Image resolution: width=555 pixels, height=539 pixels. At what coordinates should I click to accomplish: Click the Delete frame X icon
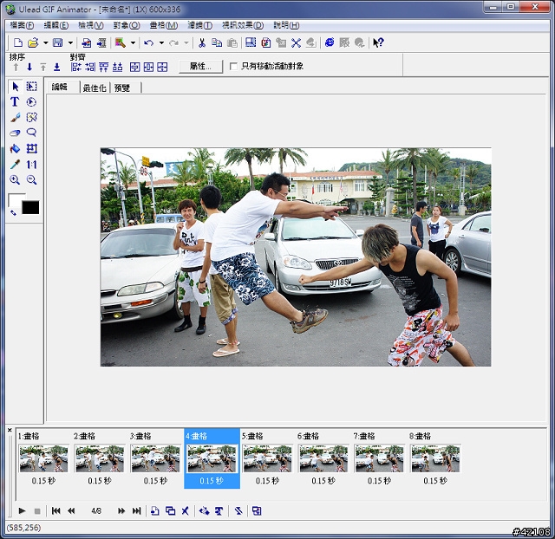185,510
